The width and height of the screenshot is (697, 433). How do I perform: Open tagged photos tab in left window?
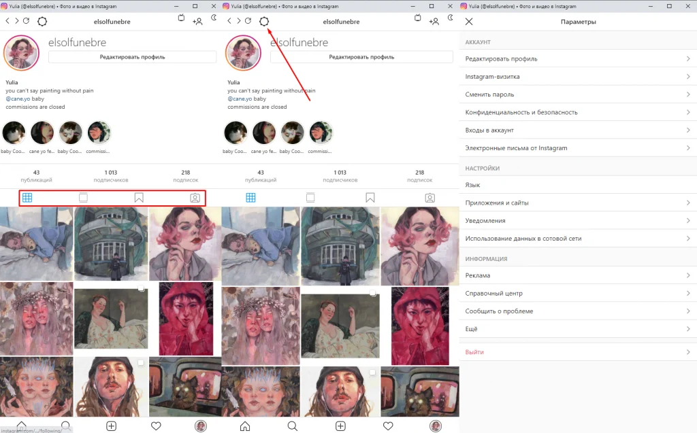195,198
